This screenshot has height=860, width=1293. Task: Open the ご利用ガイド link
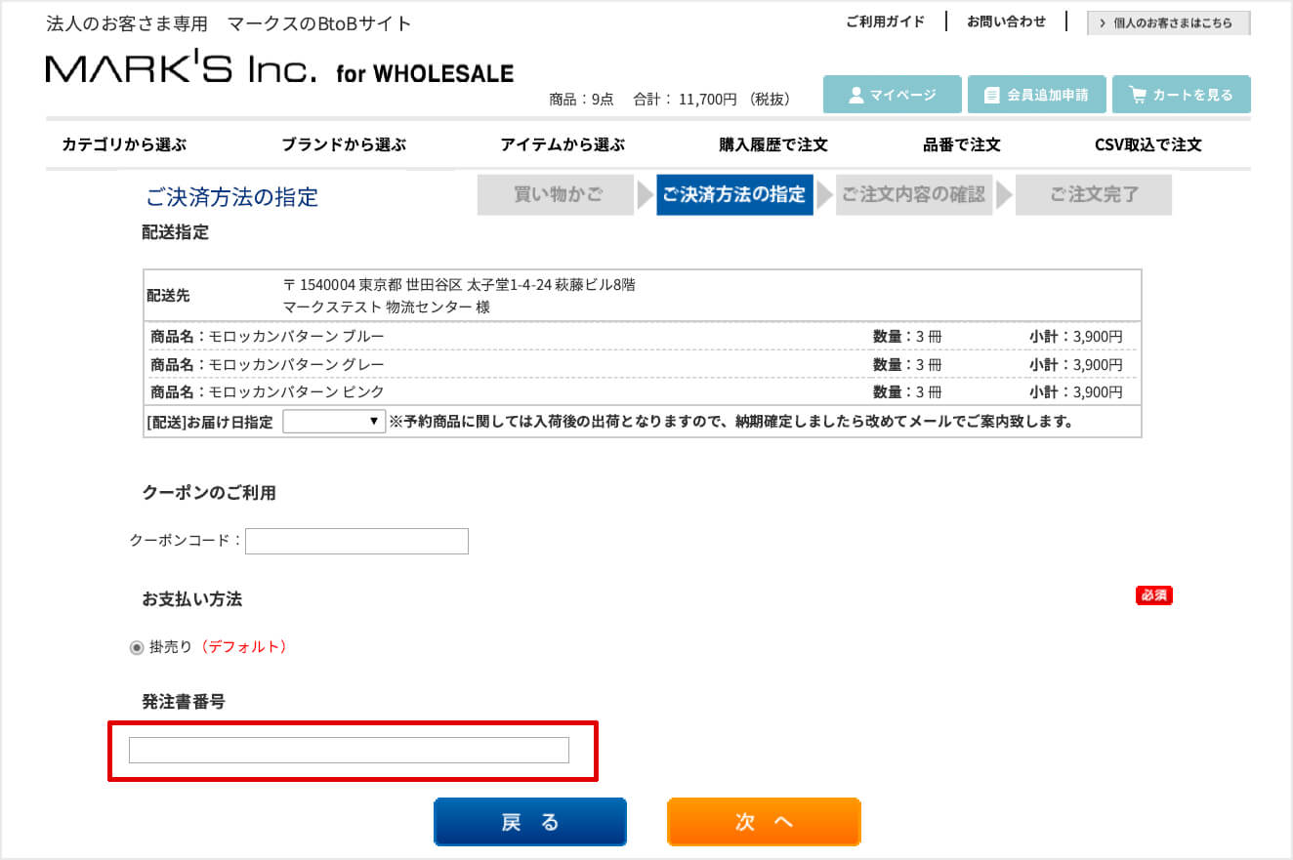coord(885,21)
